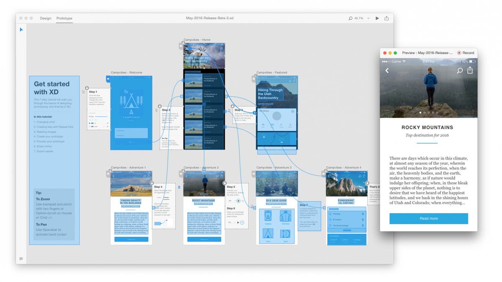This screenshot has height=282, width=502.
Task: Toggle the Record control in the Preview window
Action: [x=466, y=53]
